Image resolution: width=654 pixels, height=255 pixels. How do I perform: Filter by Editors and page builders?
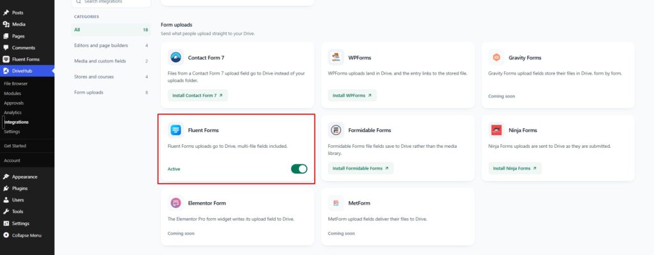[111, 45]
